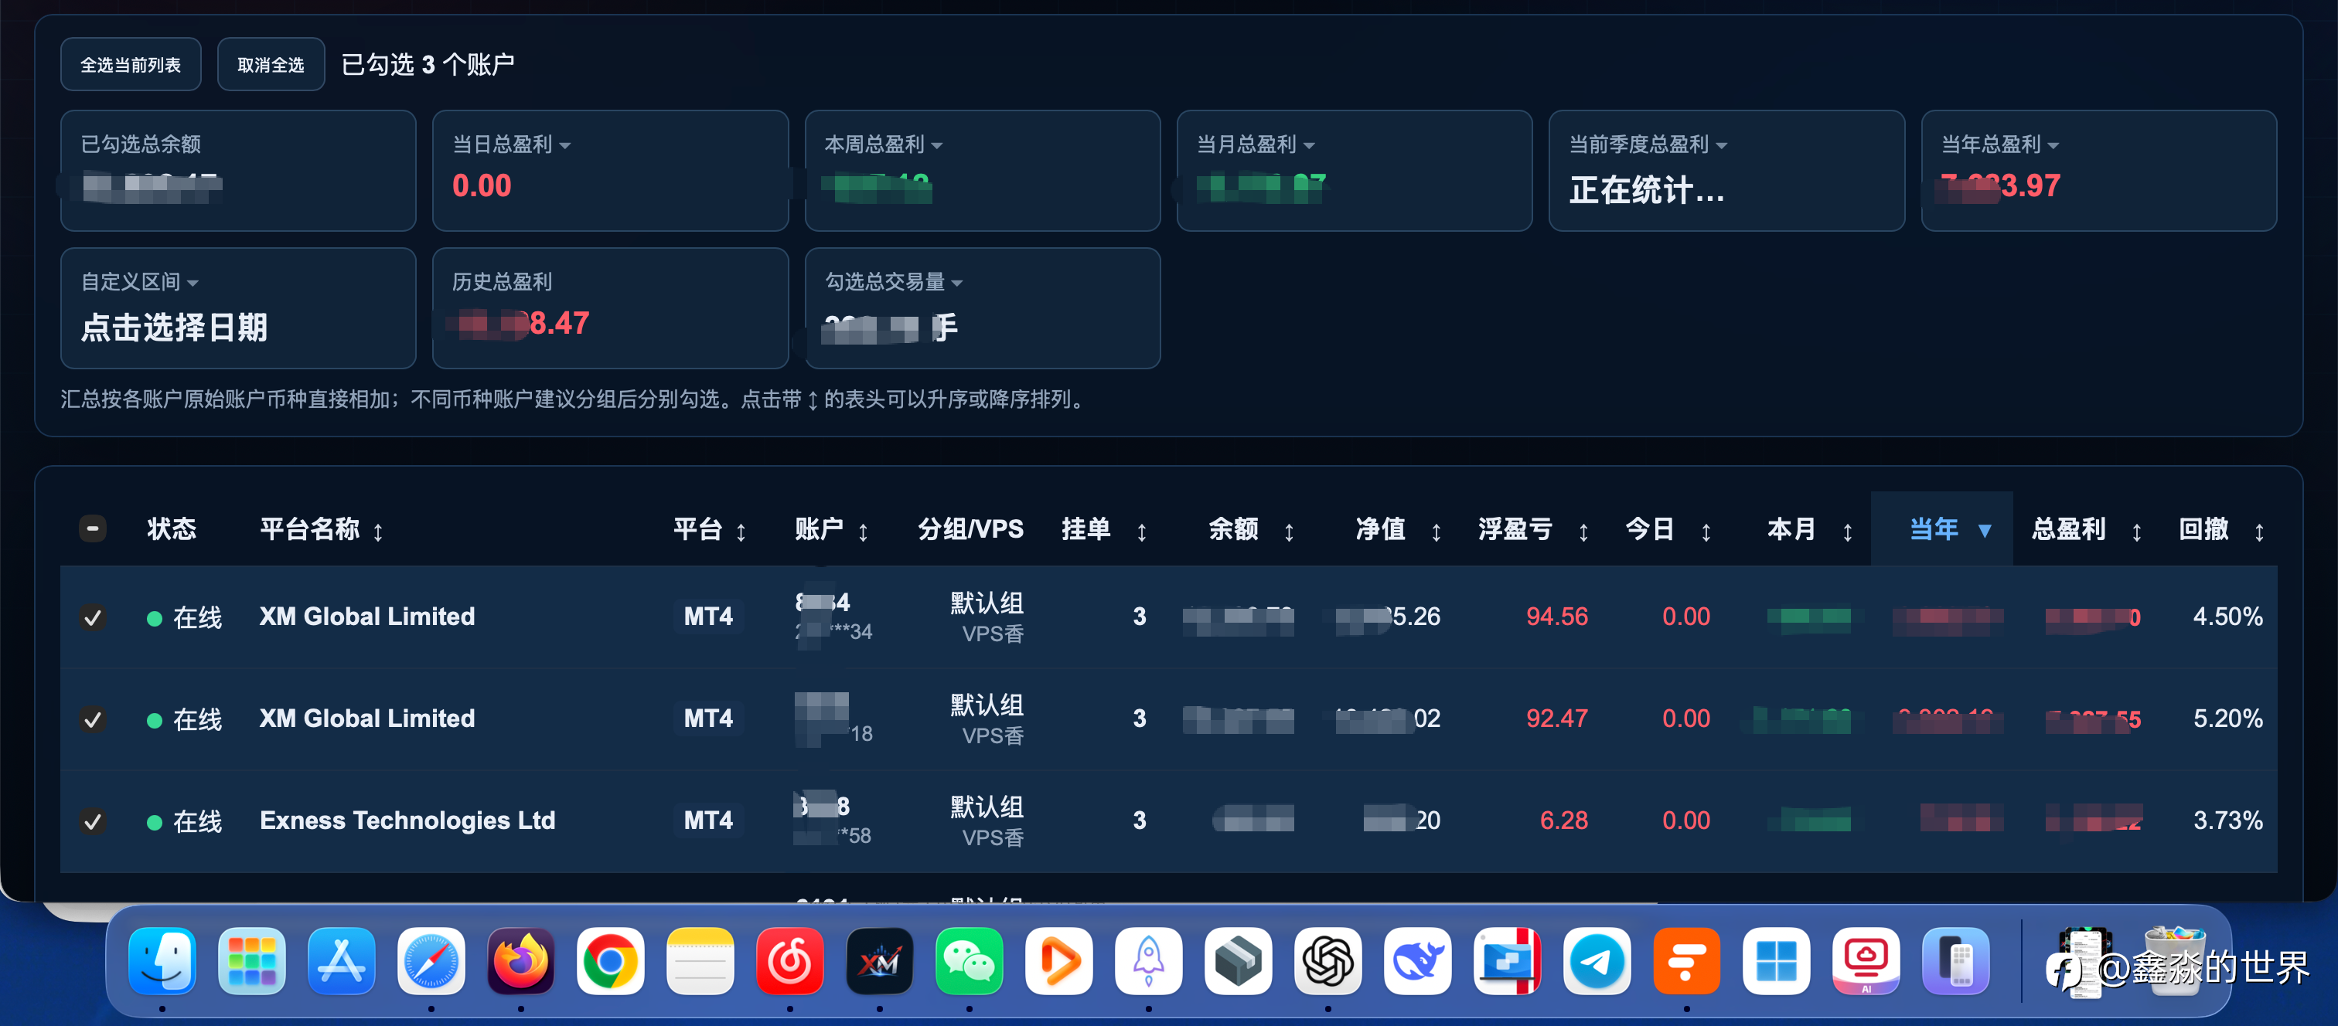Expand the 当年总盈利 dropdown

tap(2000, 144)
